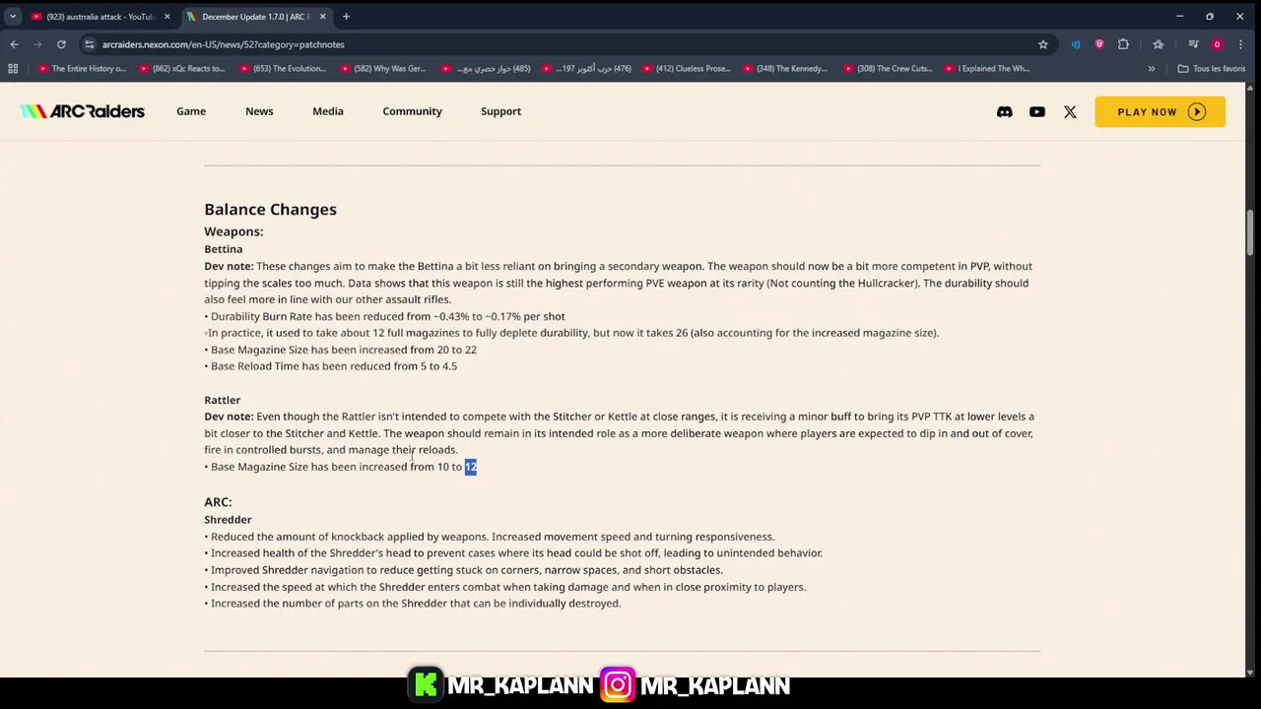
Task: Open The Crew Cuts... bookmark
Action: pyautogui.click(x=887, y=69)
